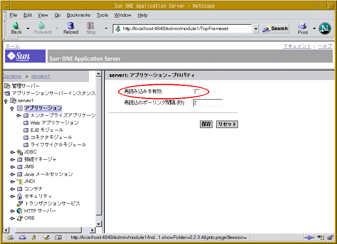
Task: Open Mail from the status bar icon
Action: [x=22, y=237]
